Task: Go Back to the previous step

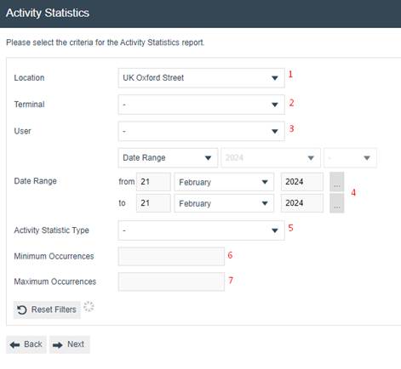Action: pyautogui.click(x=26, y=344)
